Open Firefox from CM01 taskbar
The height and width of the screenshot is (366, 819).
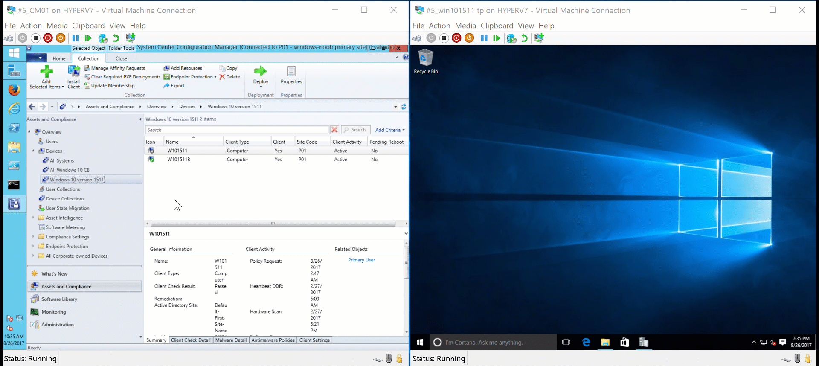point(14,90)
